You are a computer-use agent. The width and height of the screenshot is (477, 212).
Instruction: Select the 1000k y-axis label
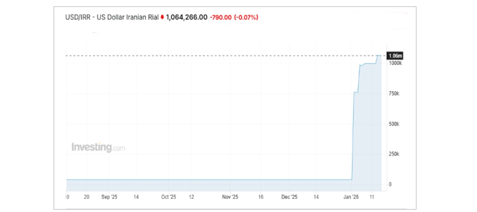click(396, 63)
